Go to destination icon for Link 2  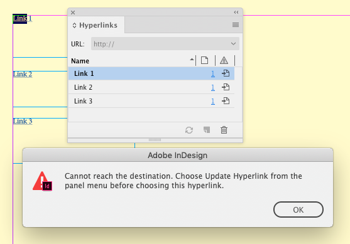click(226, 87)
